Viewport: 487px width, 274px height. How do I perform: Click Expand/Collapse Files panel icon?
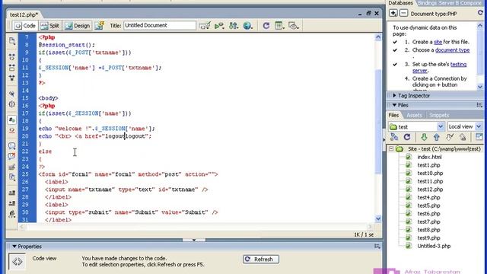(479, 137)
